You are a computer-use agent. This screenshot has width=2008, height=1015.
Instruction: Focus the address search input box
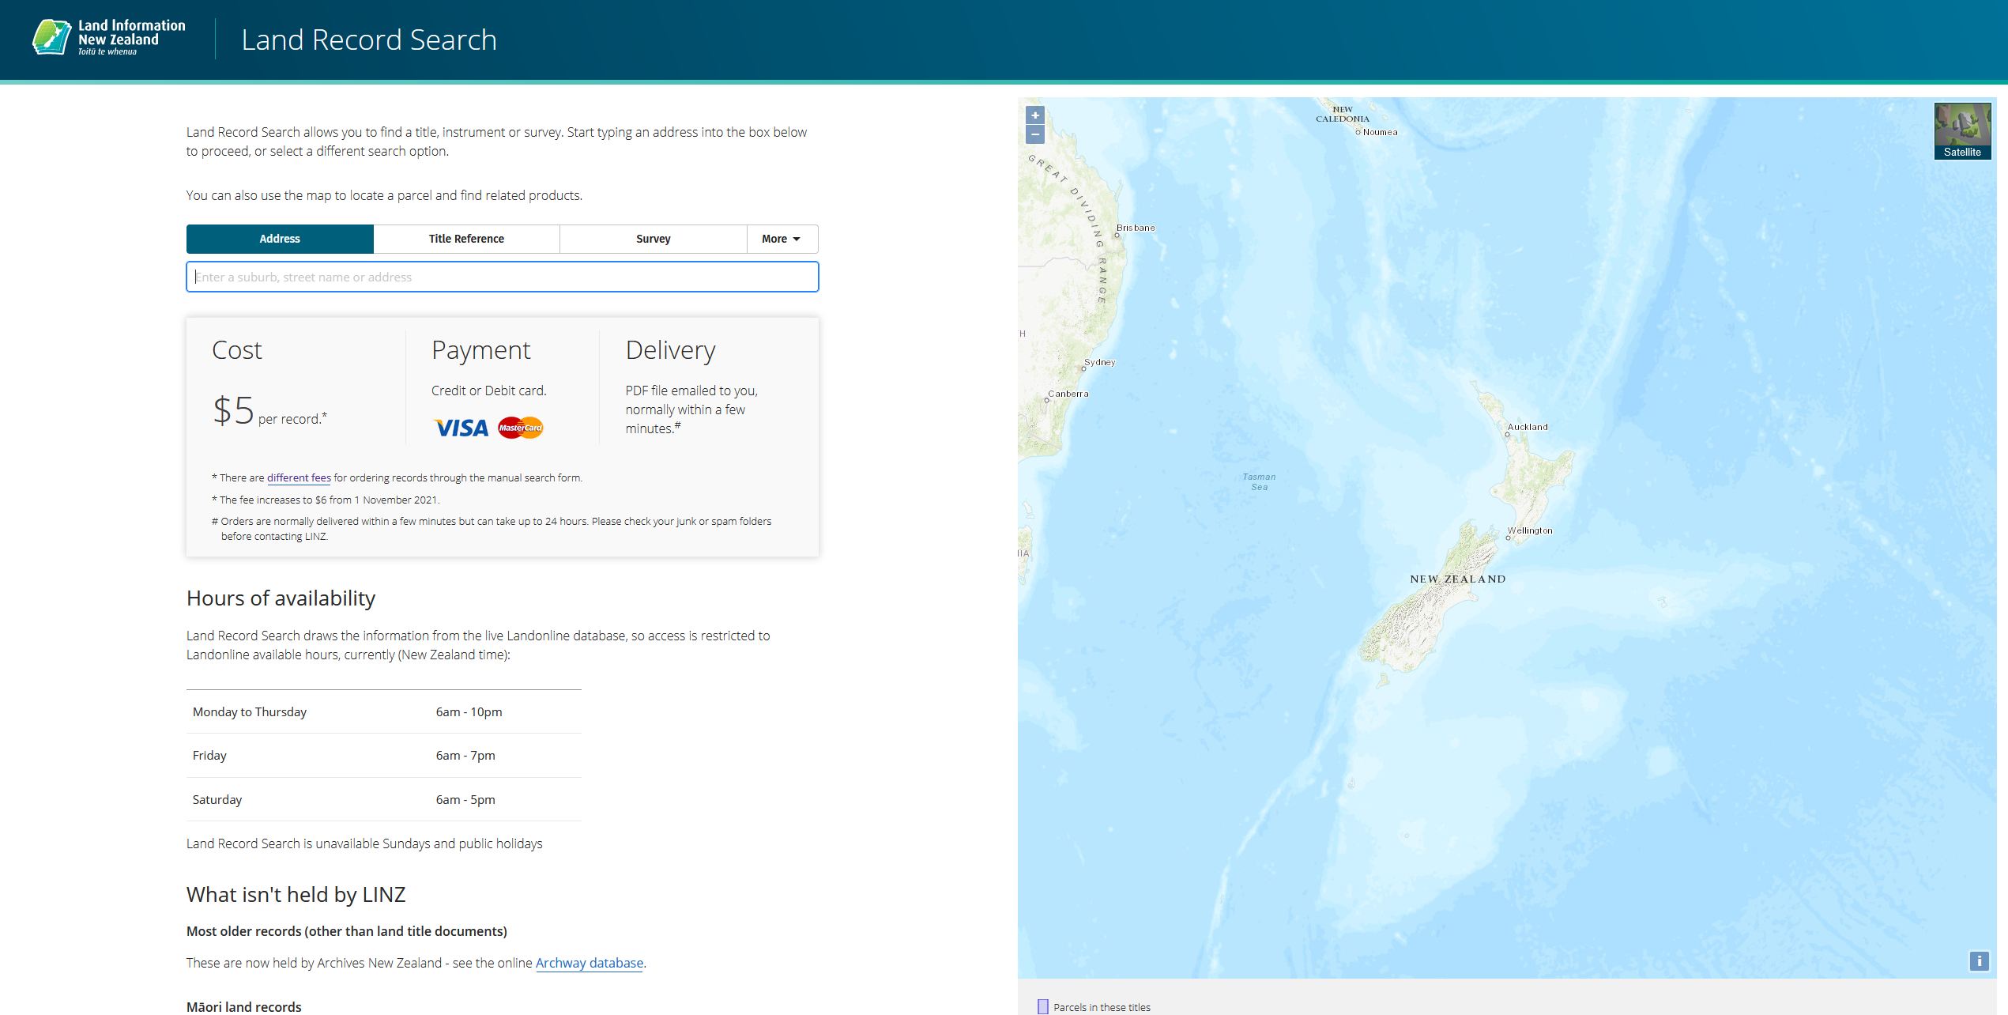coord(503,277)
